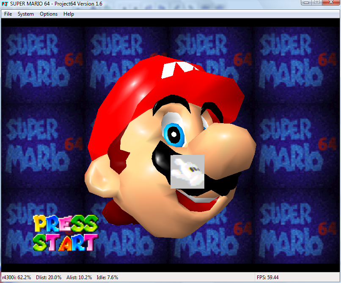Click the Idle percentage in the status bar
Image resolution: width=341 pixels, height=283 pixels.
point(107,278)
